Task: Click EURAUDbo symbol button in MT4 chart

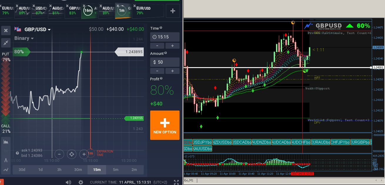Action: click(321, 142)
